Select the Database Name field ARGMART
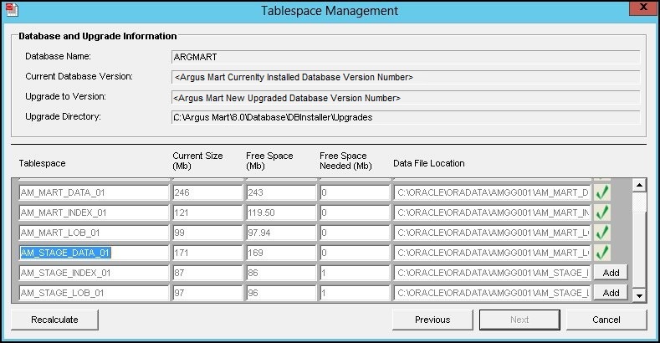This screenshot has width=660, height=343. 406,57
